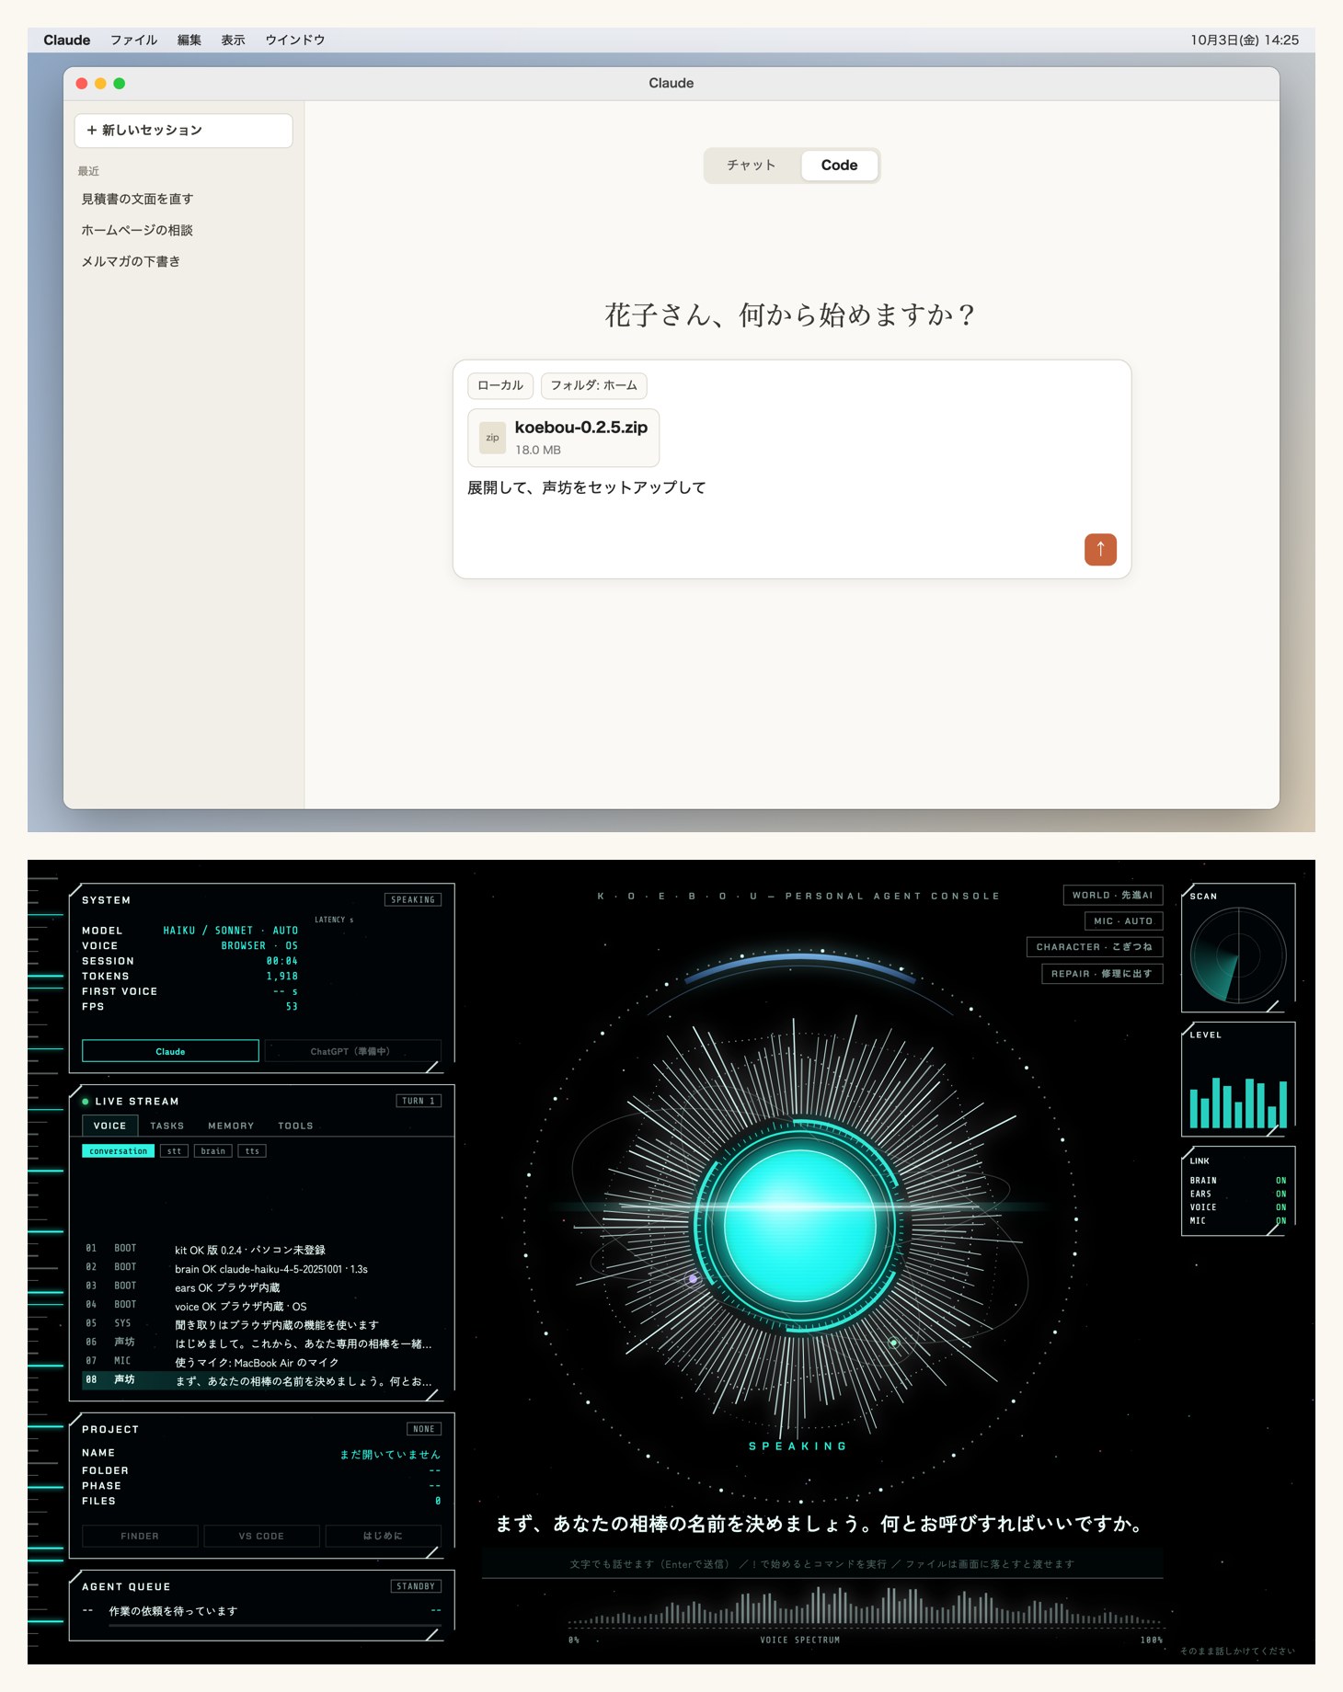Select log row 02 brain OK claude-haiku

[x=261, y=1268]
